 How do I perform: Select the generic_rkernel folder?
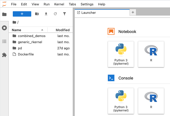[x=41, y=42]
